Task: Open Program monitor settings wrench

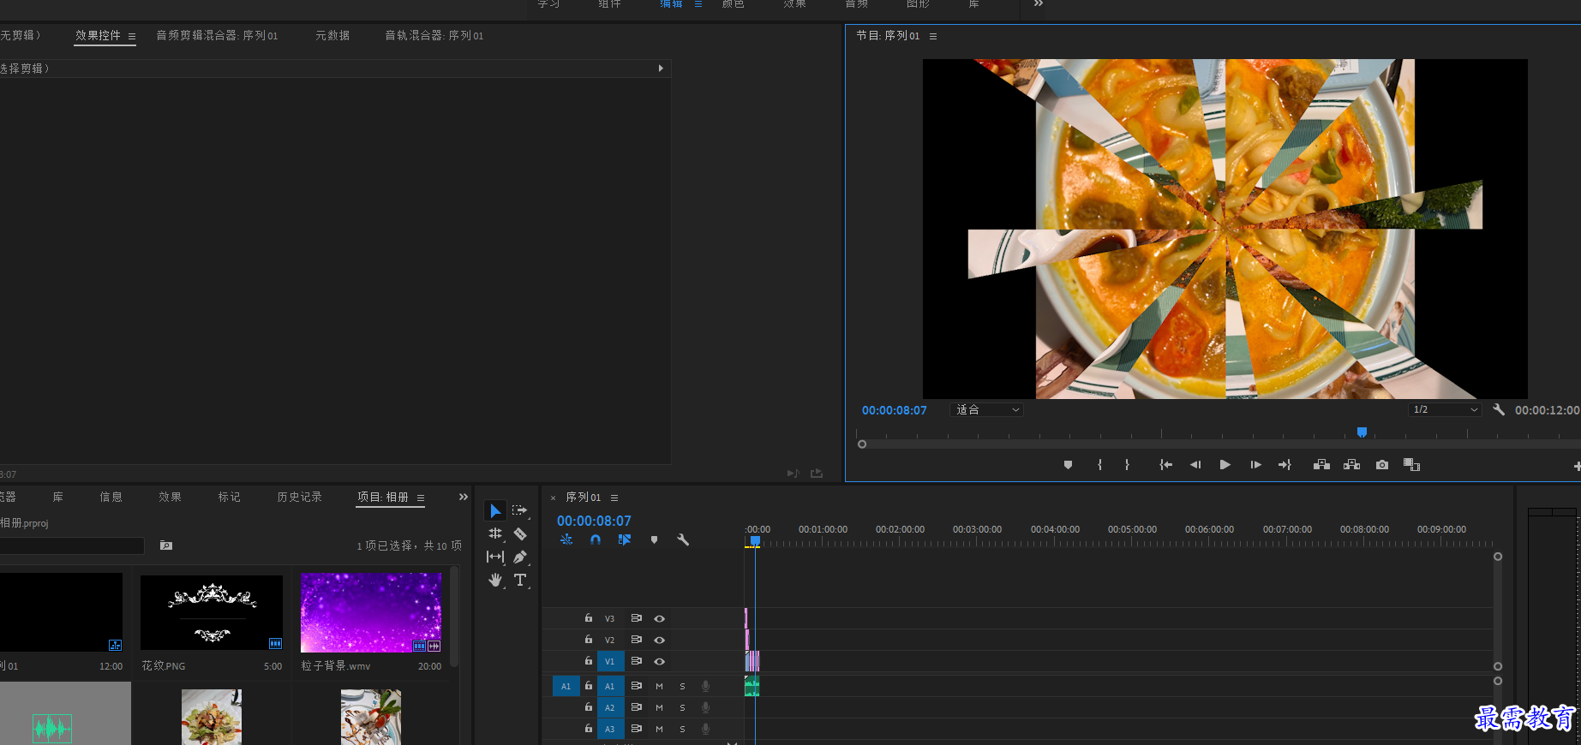Action: click(x=1499, y=409)
